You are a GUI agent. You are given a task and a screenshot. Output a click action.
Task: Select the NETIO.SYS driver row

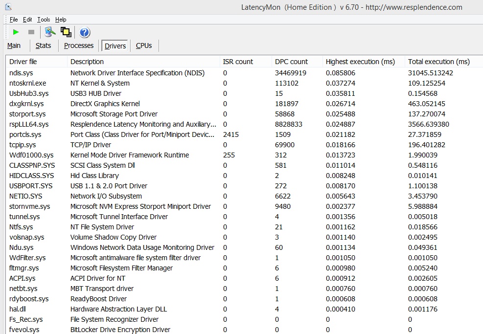tap(244, 196)
